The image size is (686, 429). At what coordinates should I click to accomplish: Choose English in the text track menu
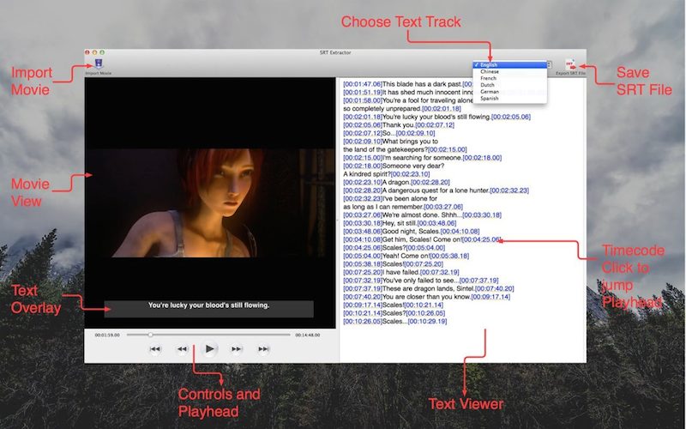click(509, 65)
